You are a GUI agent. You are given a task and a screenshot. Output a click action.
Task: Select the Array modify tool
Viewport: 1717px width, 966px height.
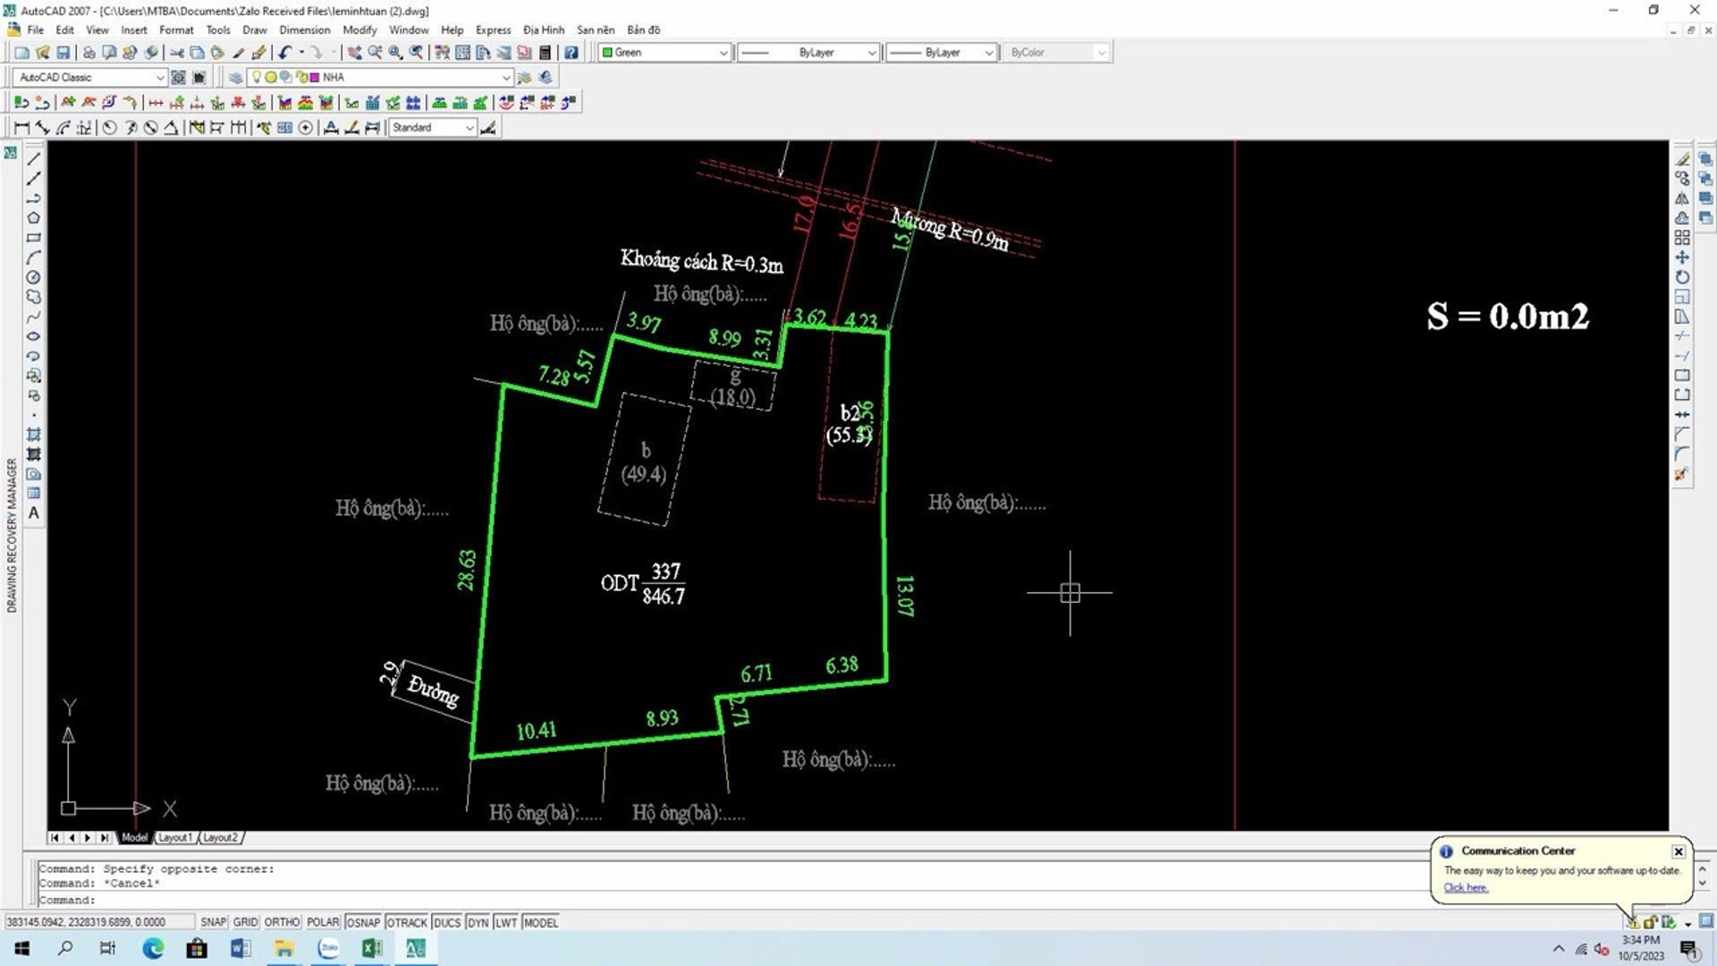[1682, 238]
